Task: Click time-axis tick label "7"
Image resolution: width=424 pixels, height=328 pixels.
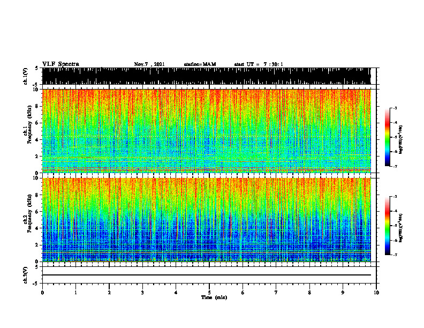Action: coord(276,293)
